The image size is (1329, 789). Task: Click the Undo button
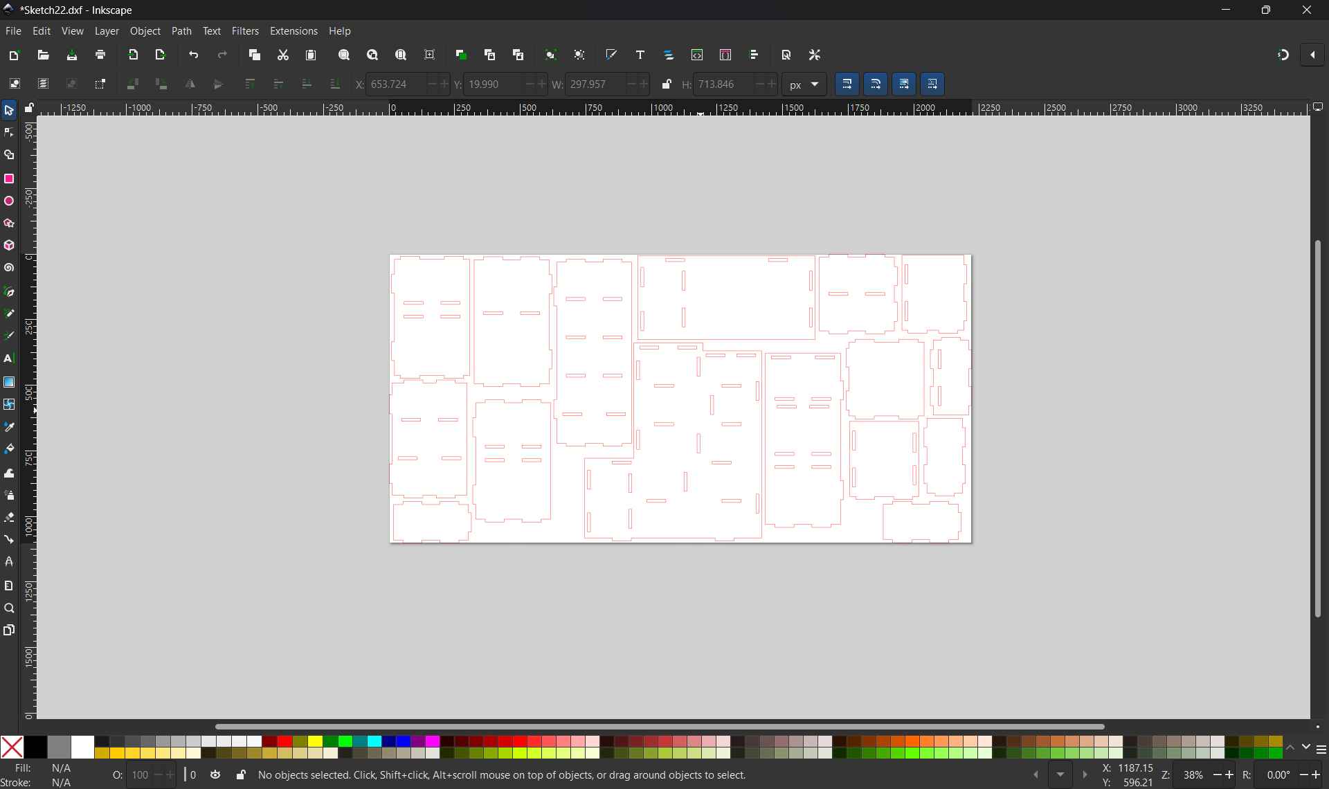tap(194, 55)
